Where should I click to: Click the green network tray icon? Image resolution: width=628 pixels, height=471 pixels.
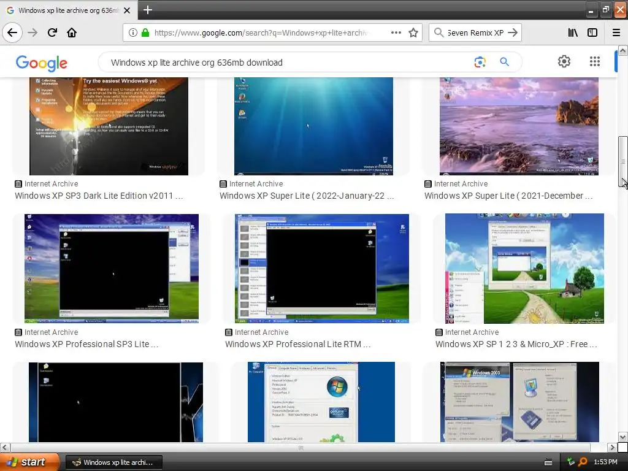pyautogui.click(x=571, y=462)
